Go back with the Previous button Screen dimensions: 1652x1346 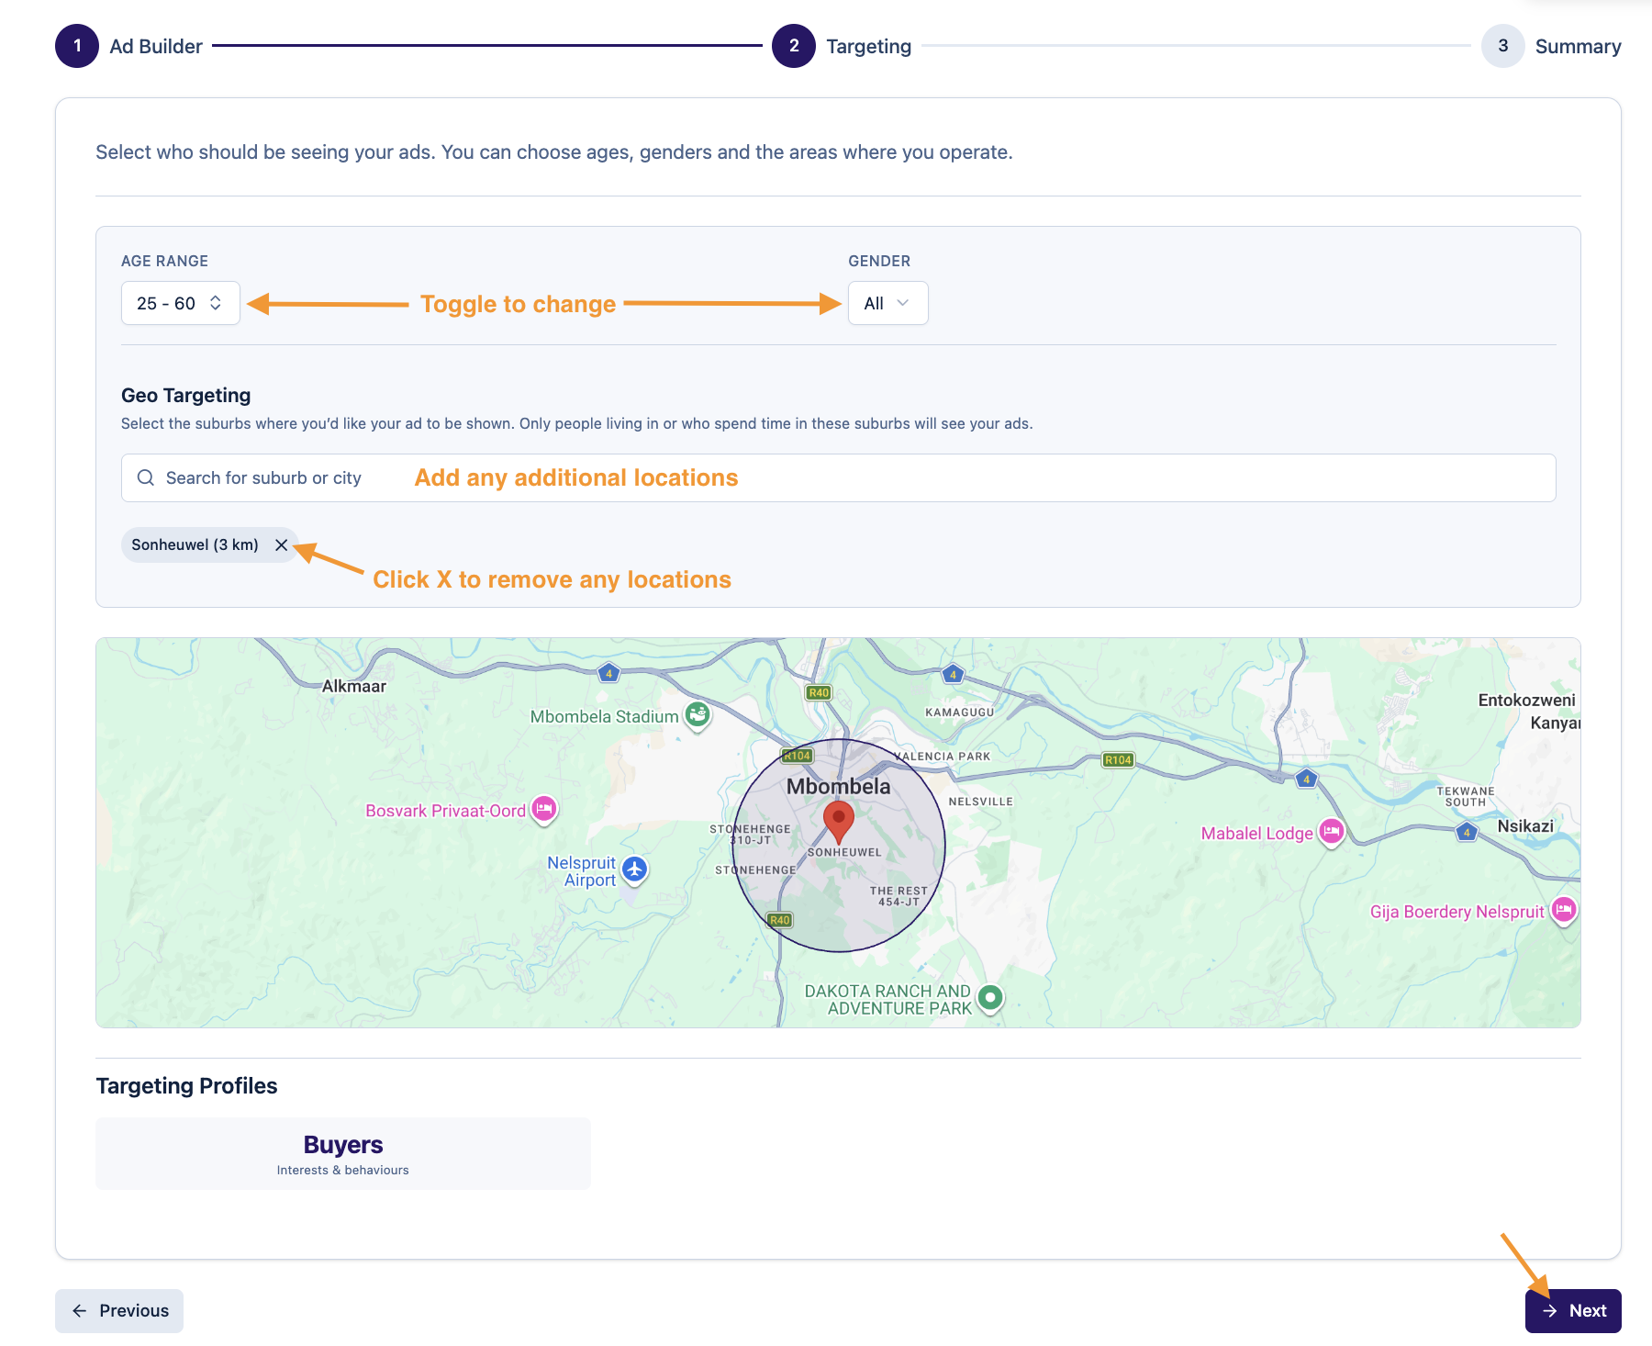click(119, 1310)
